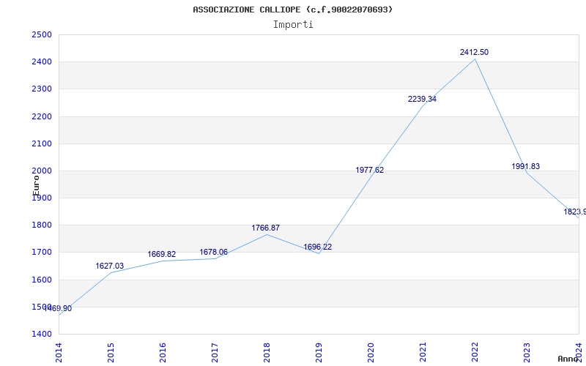Click the 2400 y-axis tick label
This screenshot has width=586, height=366.
pos(42,62)
